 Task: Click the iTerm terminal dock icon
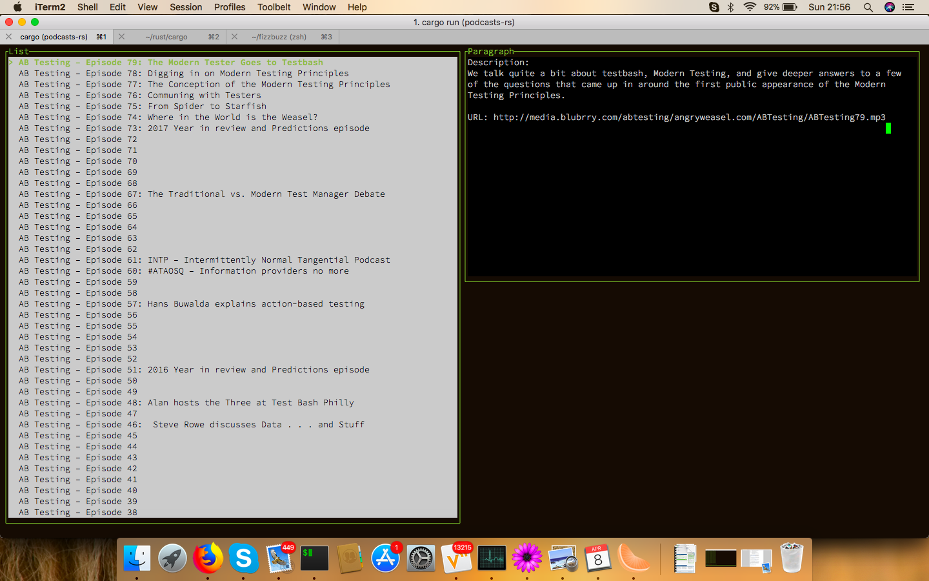pos(314,558)
